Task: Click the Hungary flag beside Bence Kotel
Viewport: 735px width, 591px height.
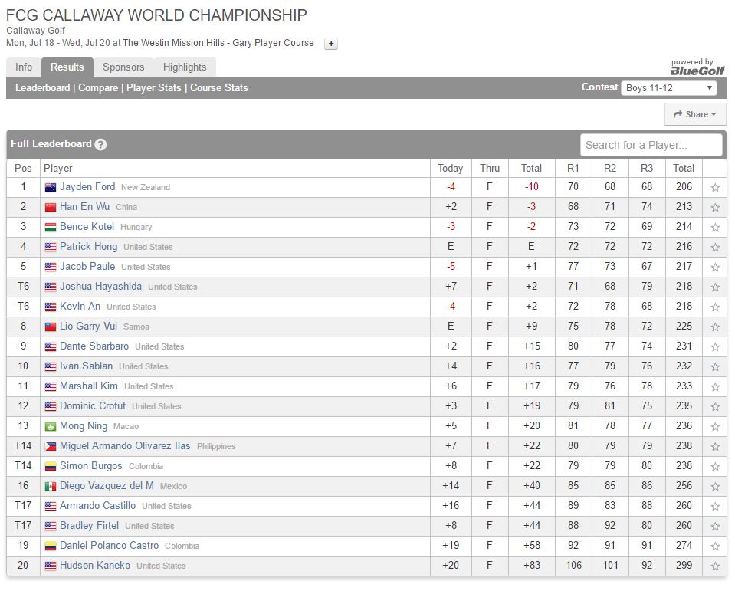Action: (51, 227)
